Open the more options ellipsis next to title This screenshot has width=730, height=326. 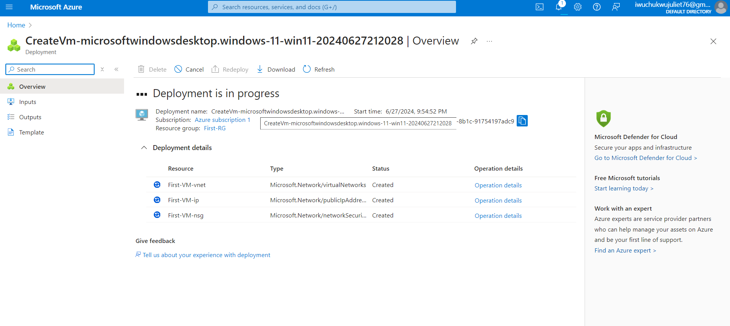coord(489,41)
